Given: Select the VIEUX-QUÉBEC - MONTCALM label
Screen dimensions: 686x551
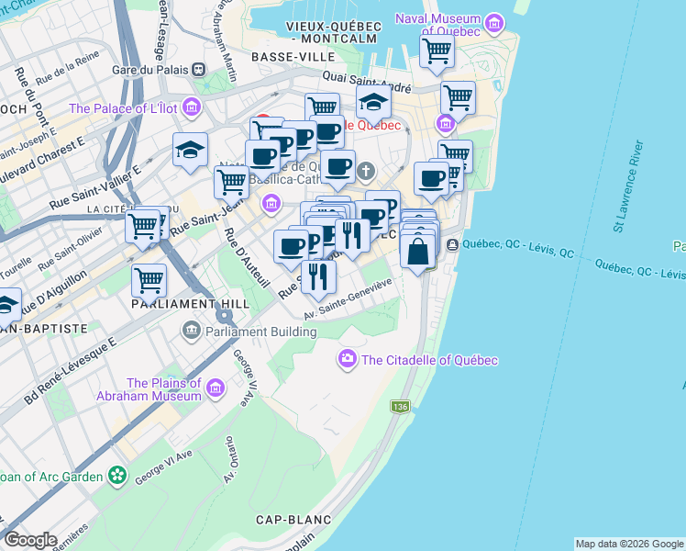Looking at the screenshot, I should tap(334, 32).
